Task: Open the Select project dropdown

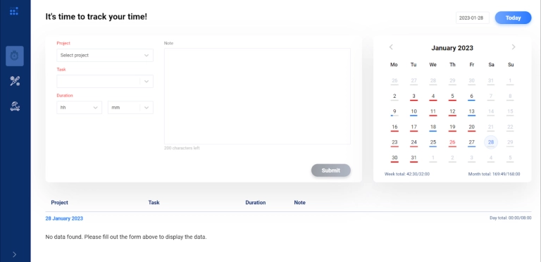Action: pos(105,55)
